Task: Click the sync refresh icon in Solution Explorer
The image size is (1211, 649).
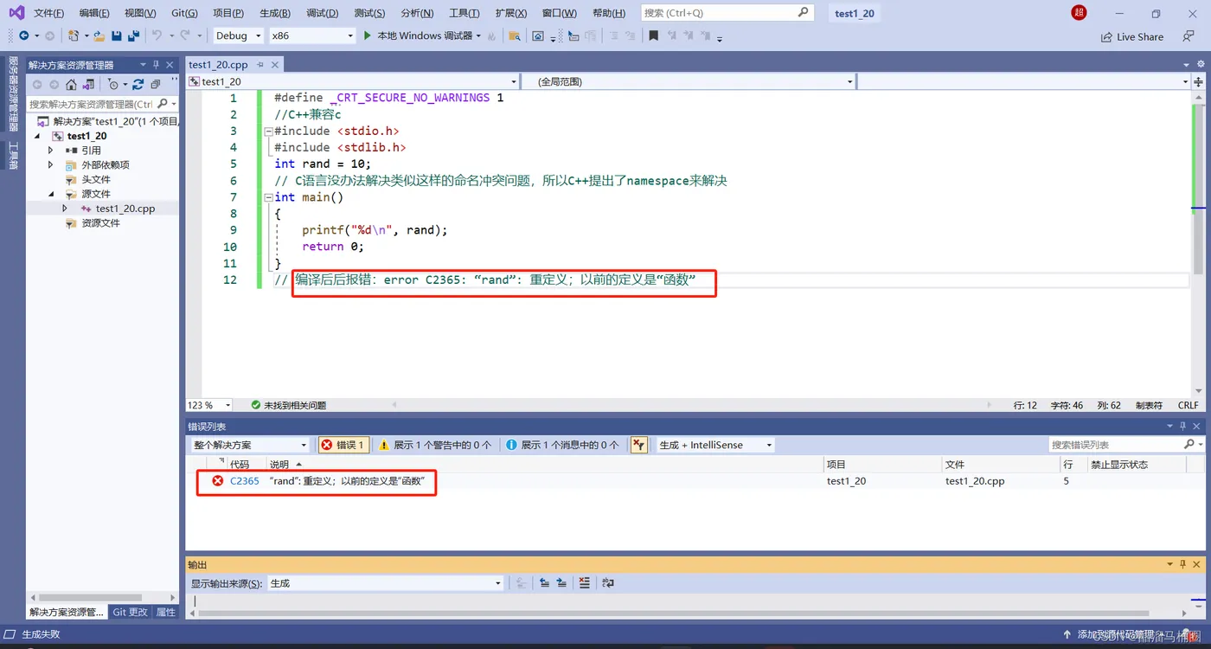Action: pyautogui.click(x=138, y=84)
